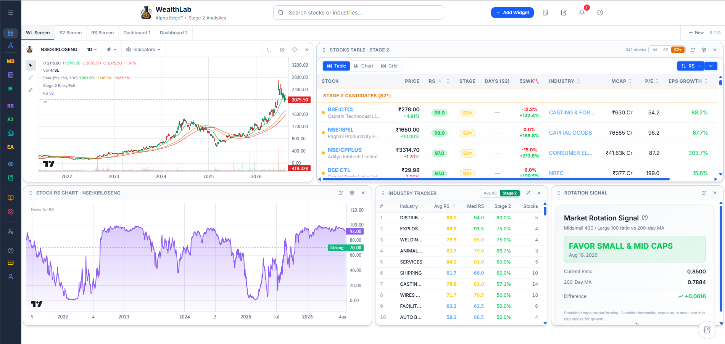The height and width of the screenshot is (344, 725).
Task: Open the watchlist eye icon in the sidebar
Action: [11, 164]
